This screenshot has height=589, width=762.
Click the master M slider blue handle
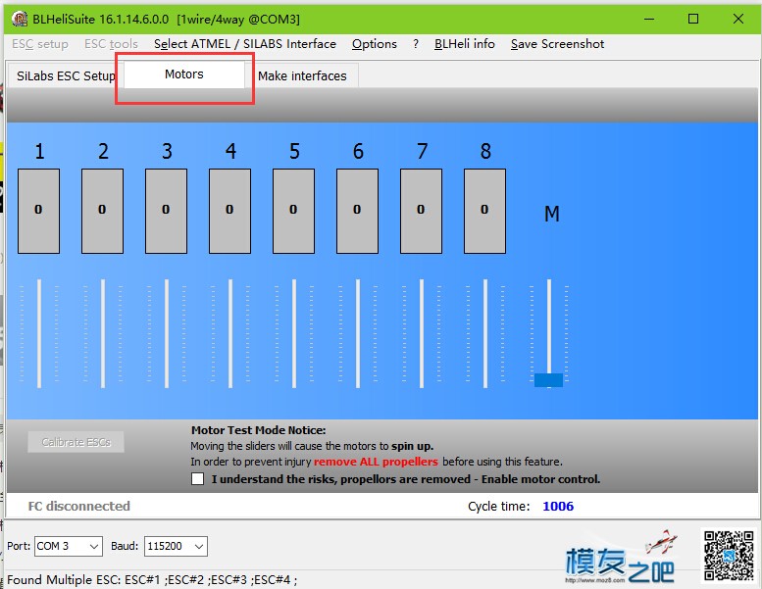point(548,380)
